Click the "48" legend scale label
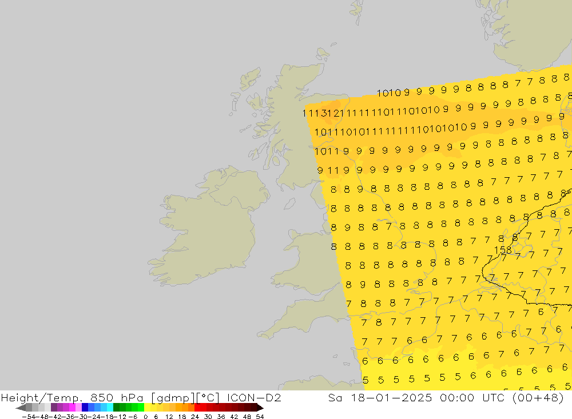Screen dimensions: 572x419 tap(247, 417)
